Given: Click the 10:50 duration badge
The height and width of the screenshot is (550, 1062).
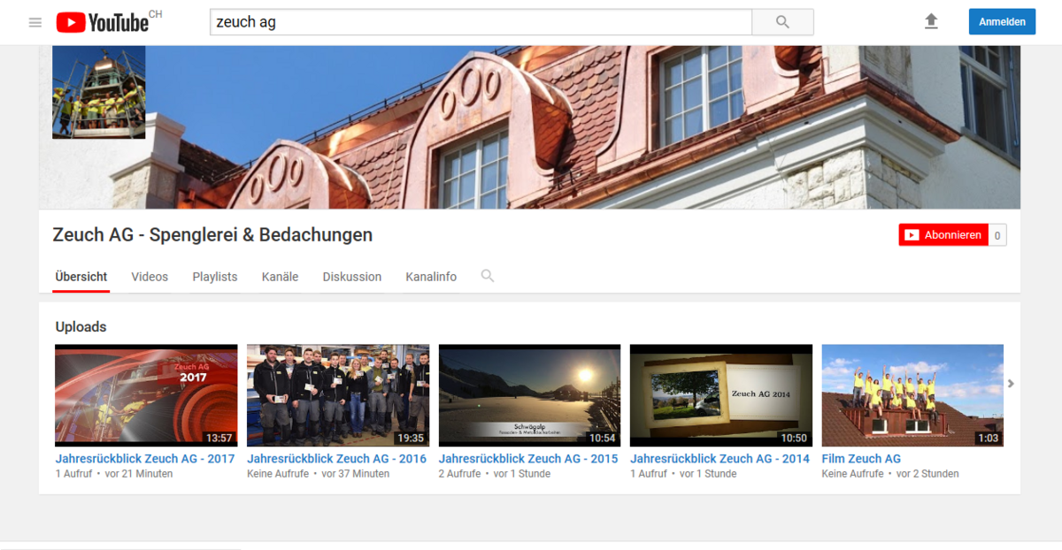Looking at the screenshot, I should (794, 438).
